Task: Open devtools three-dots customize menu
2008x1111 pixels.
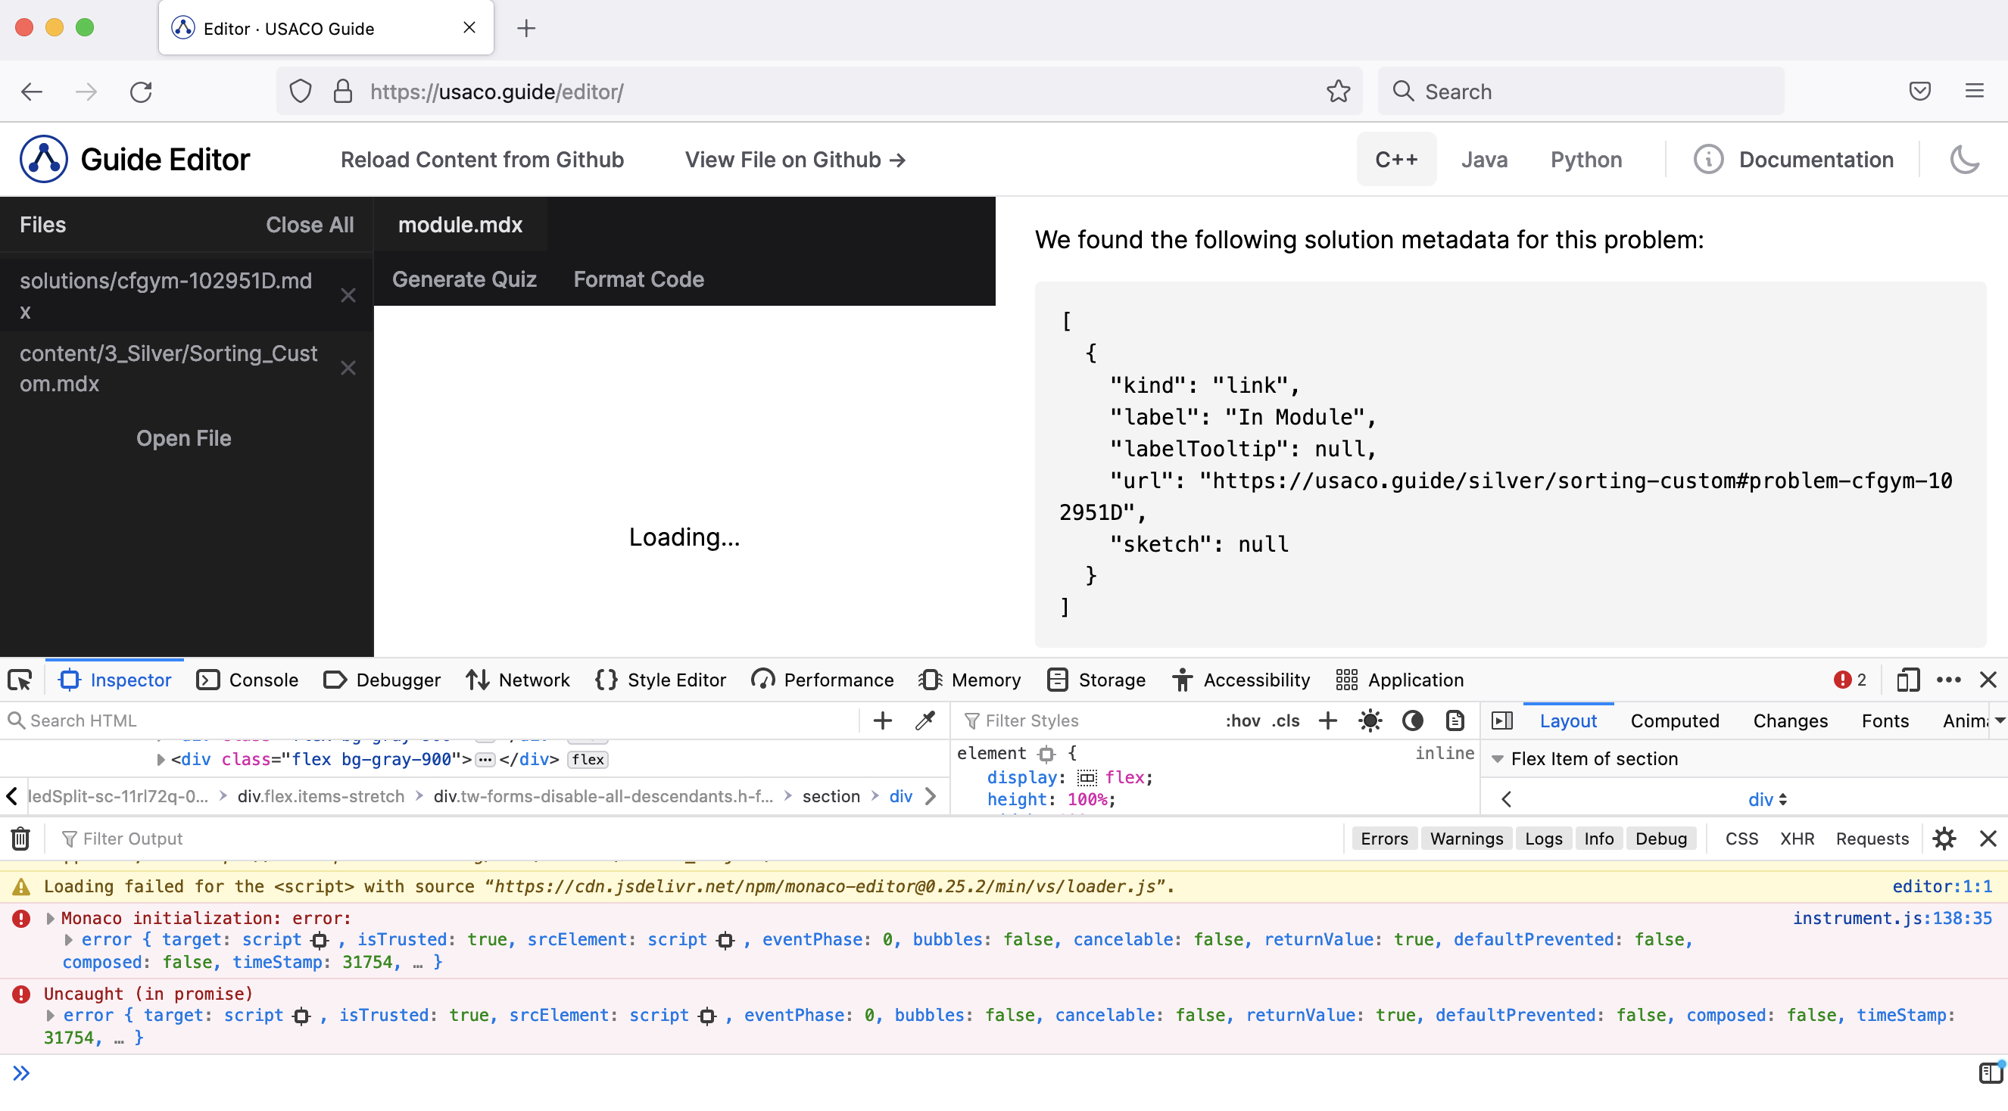Action: (x=1948, y=680)
